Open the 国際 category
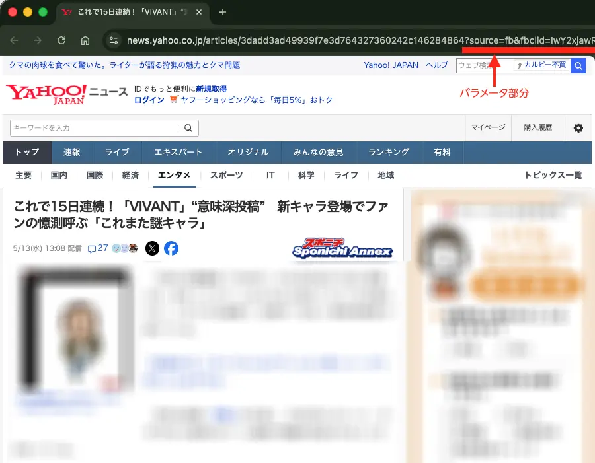 [x=95, y=175]
